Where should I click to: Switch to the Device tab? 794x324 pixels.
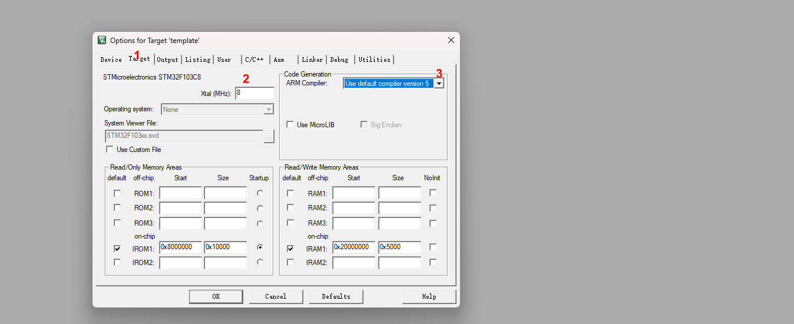tap(111, 59)
